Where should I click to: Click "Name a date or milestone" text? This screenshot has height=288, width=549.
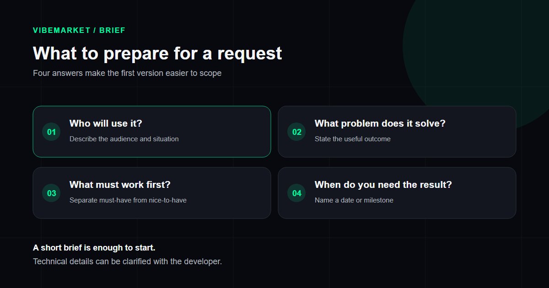pos(354,200)
